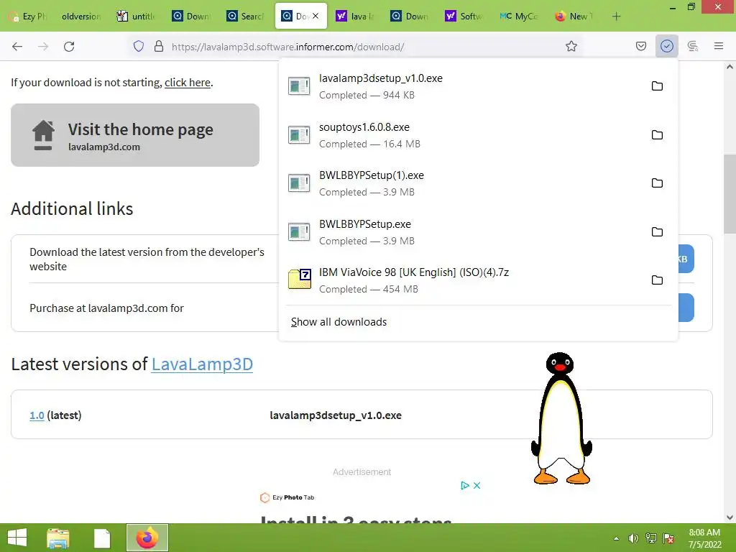Image resolution: width=736 pixels, height=552 pixels.
Task: Show BWLBBYPSetup(1).exe in its folder
Action: [x=657, y=183]
